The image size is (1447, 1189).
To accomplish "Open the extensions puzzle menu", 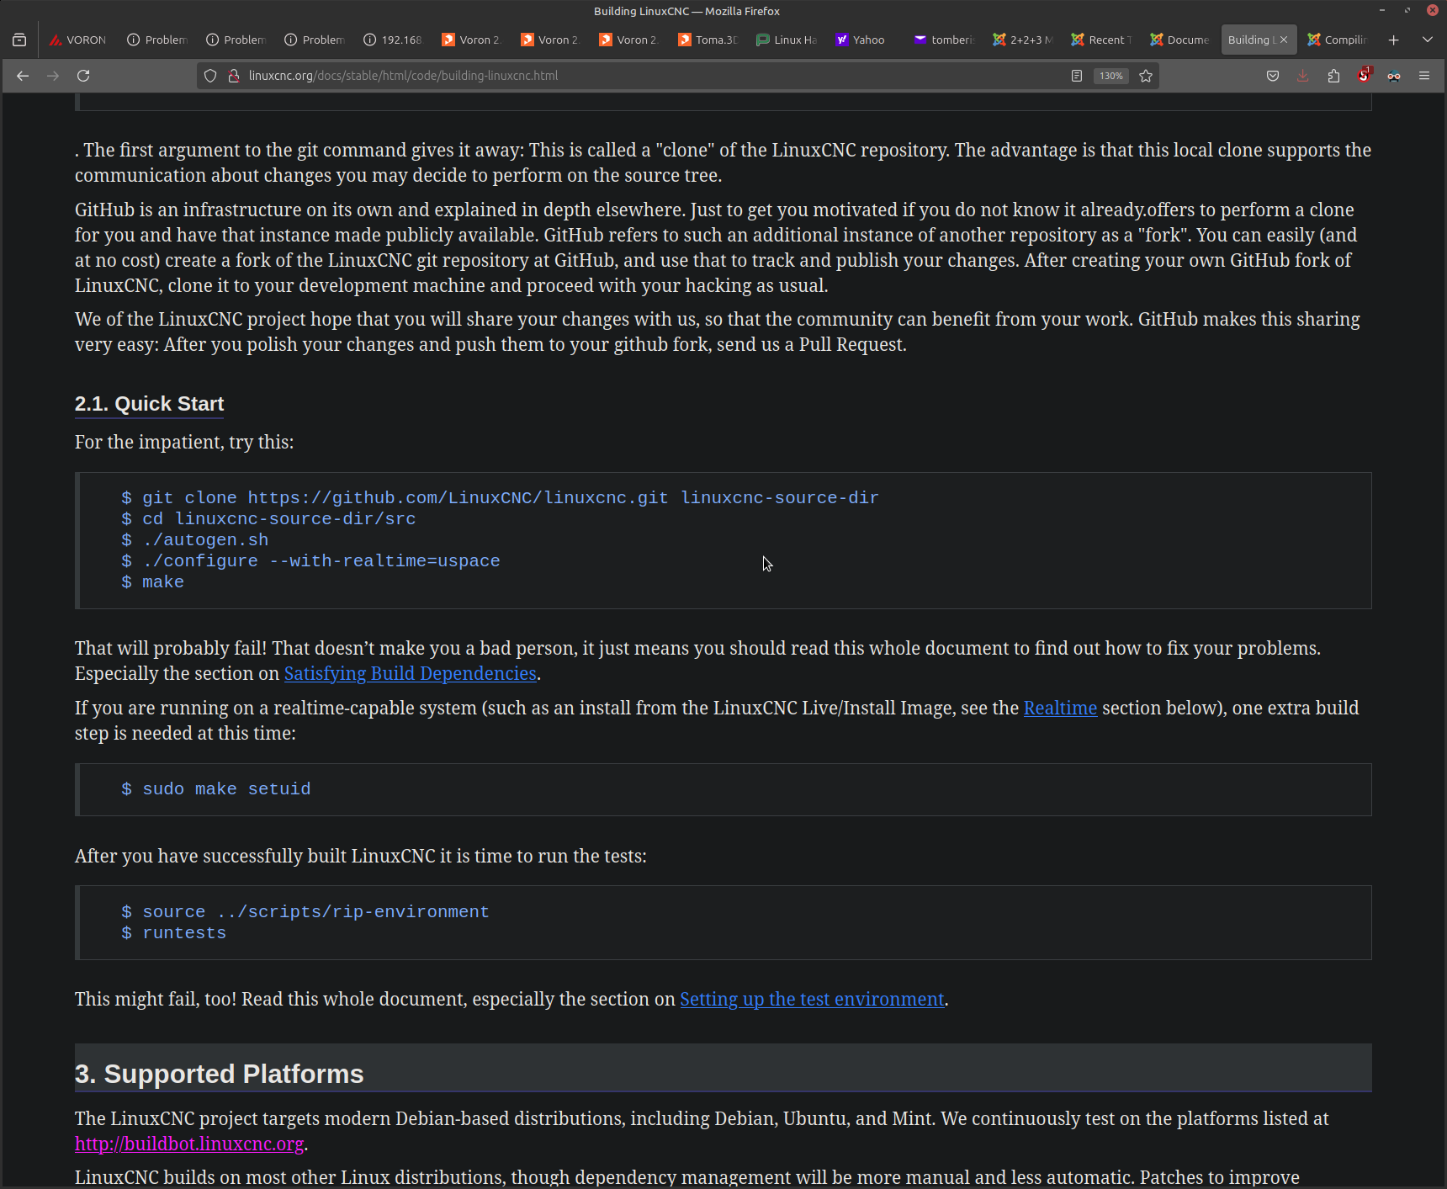I will pos(1333,76).
